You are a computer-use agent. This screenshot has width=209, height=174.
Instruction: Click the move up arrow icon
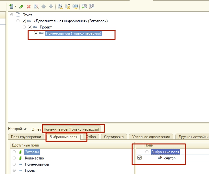coord(43,6)
